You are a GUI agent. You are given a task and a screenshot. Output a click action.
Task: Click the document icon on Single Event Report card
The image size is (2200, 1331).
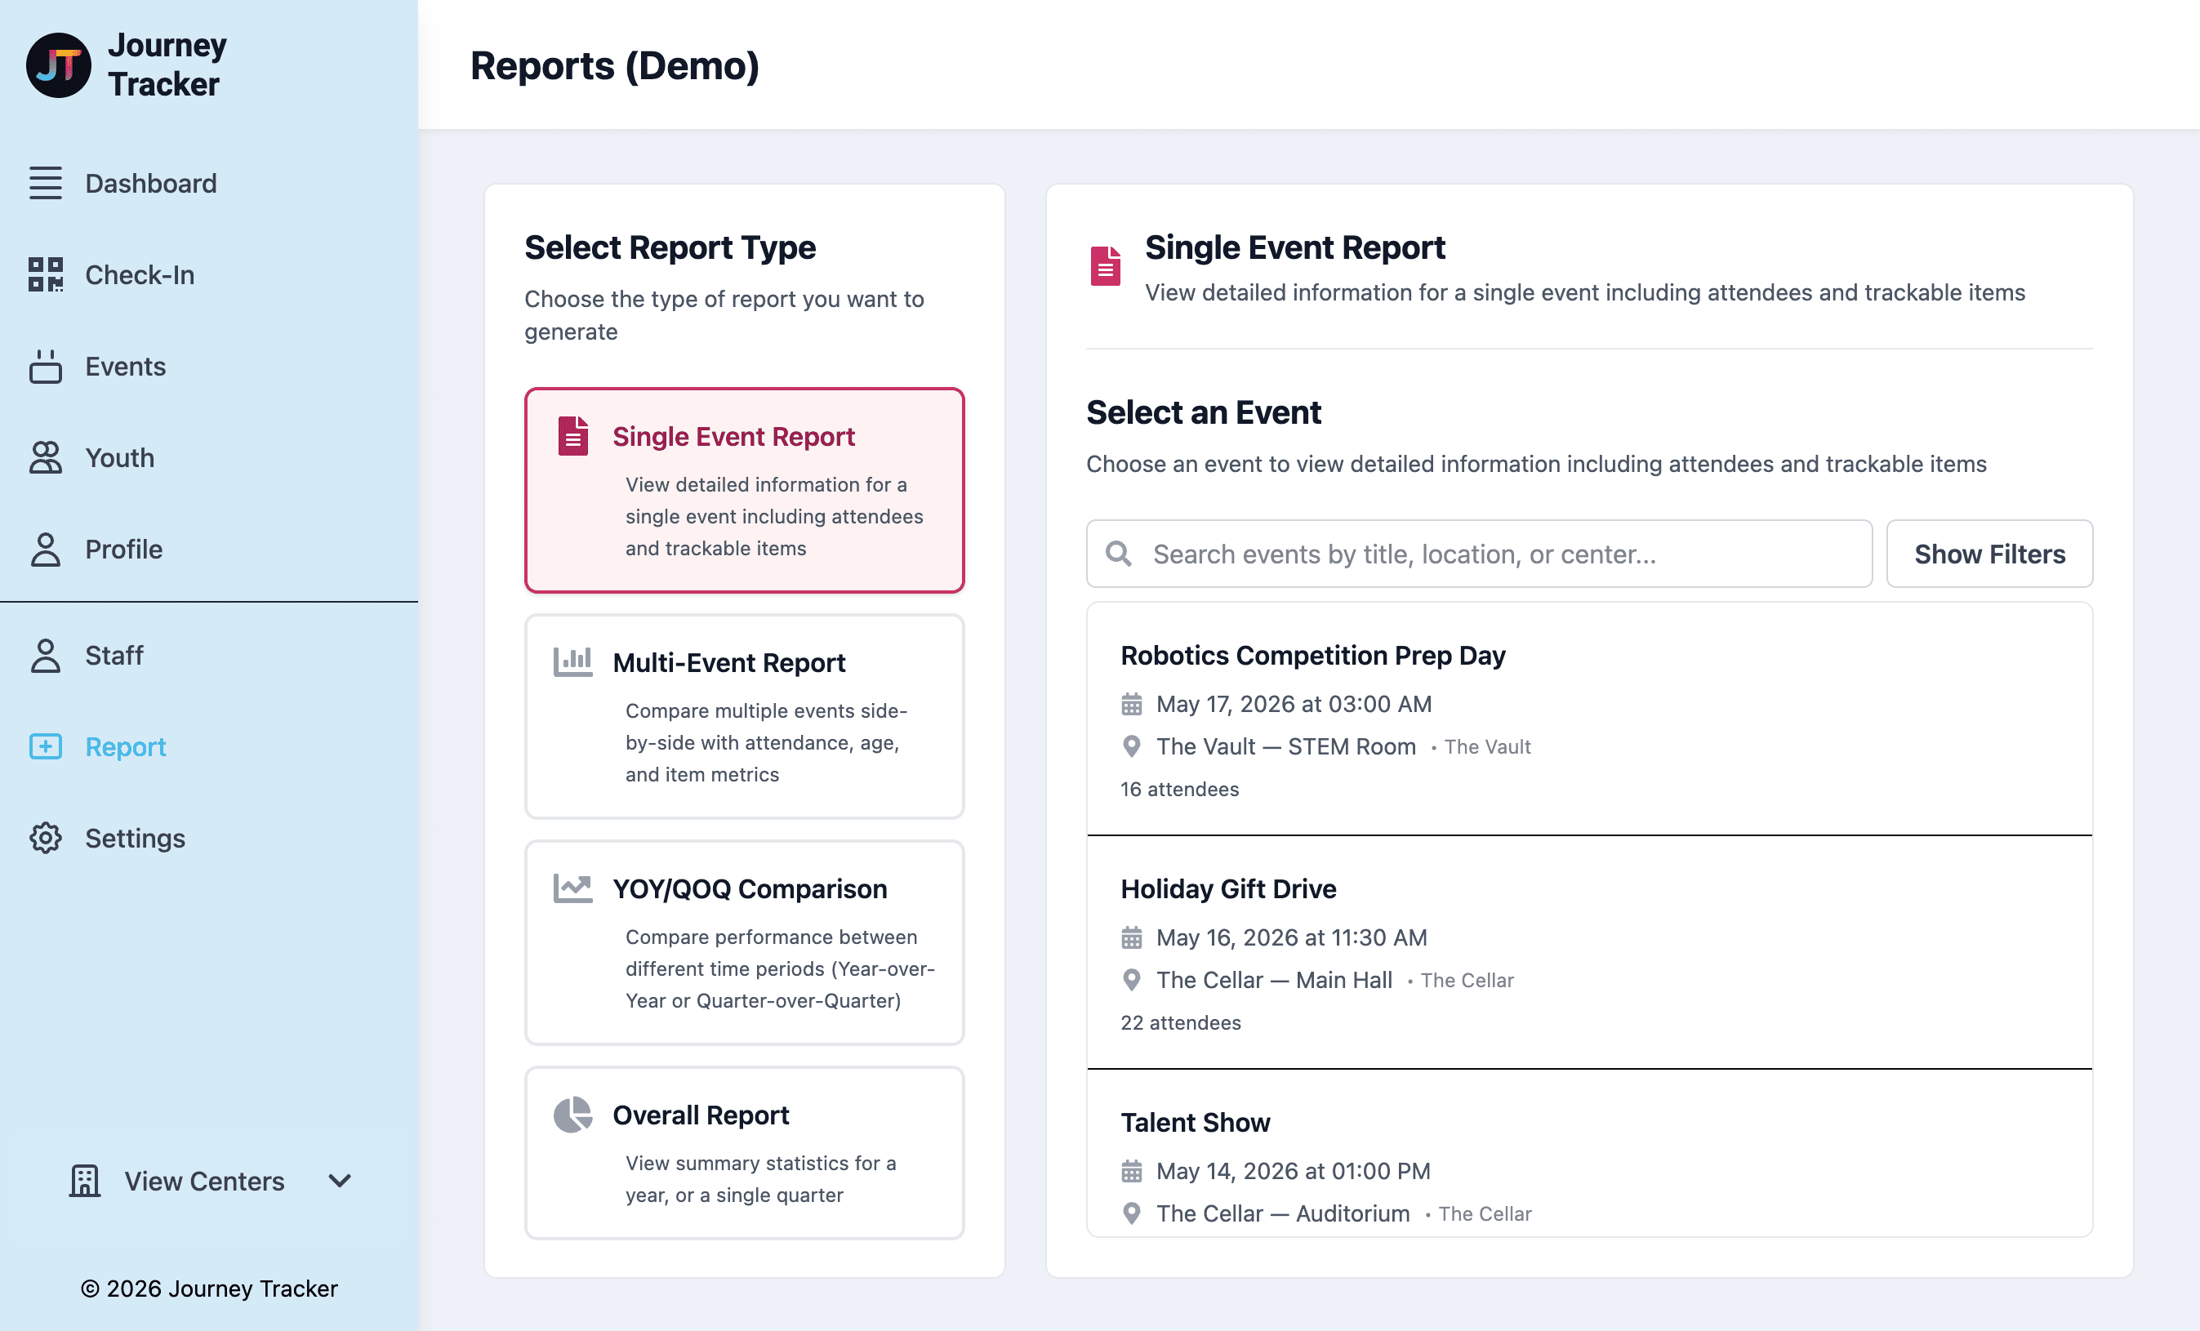coord(573,435)
